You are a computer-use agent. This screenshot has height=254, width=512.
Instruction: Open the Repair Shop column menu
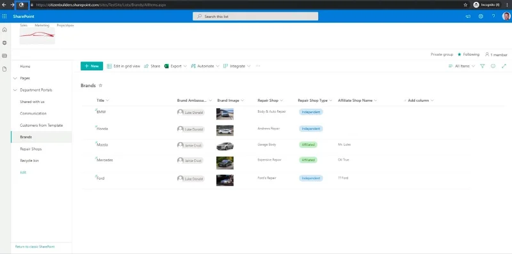pyautogui.click(x=270, y=100)
